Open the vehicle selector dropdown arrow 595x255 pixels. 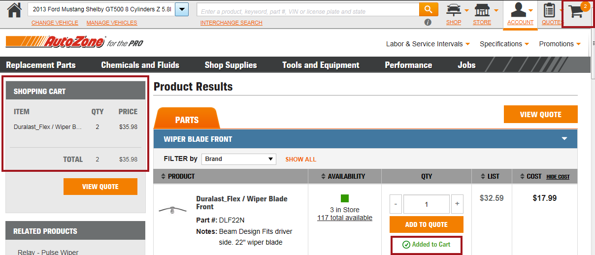click(182, 9)
